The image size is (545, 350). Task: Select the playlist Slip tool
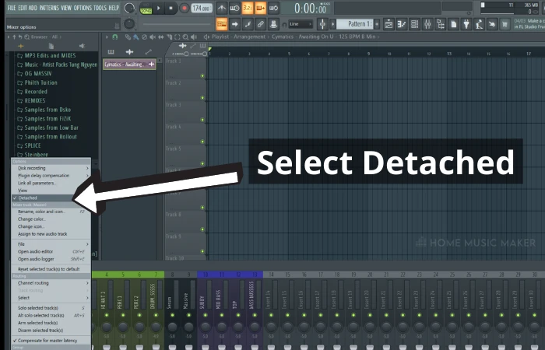click(161, 37)
